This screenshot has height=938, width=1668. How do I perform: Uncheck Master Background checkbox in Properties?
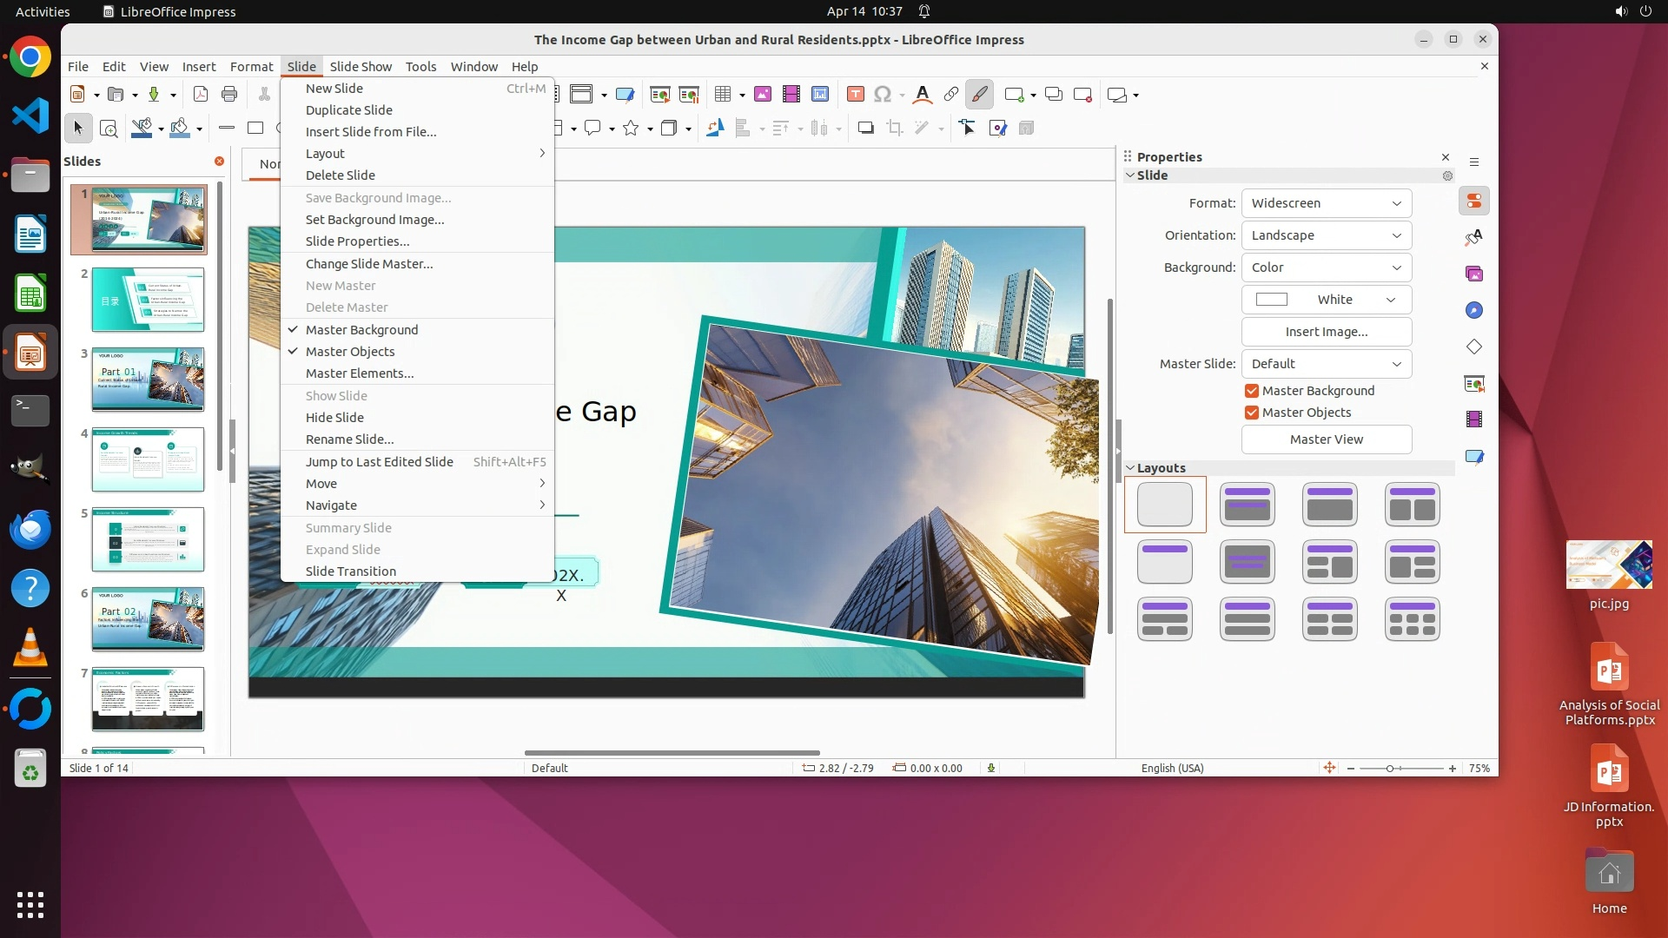coord(1252,391)
